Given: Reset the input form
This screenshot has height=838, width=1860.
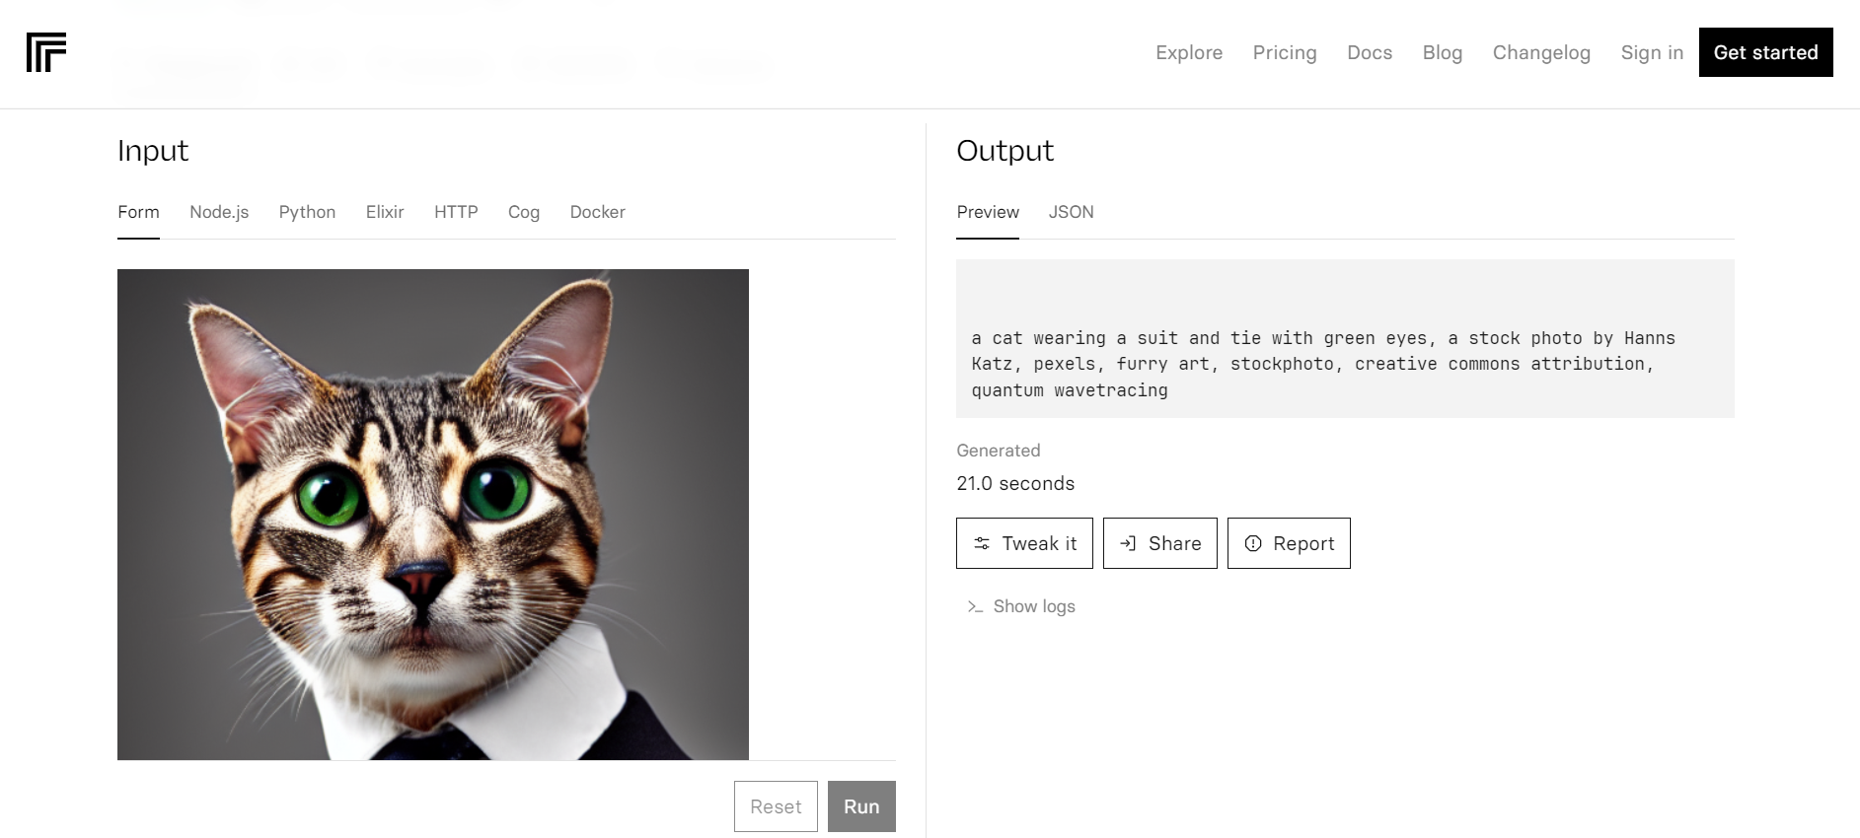Looking at the screenshot, I should click(x=776, y=806).
